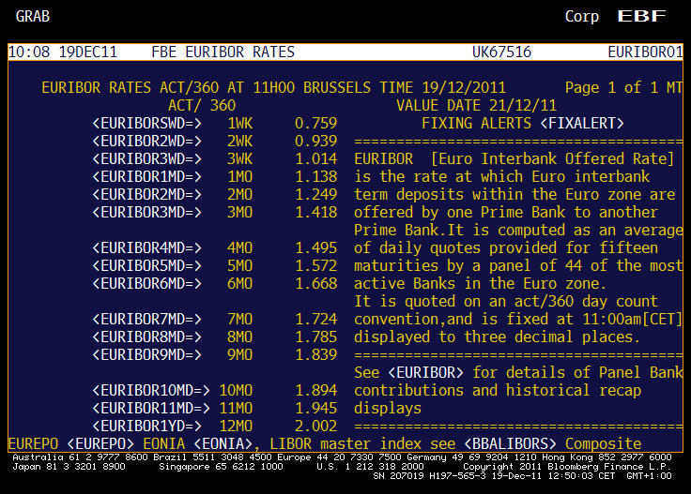Select the 1MO rate value 1.138
The width and height of the screenshot is (691, 494).
point(316,177)
